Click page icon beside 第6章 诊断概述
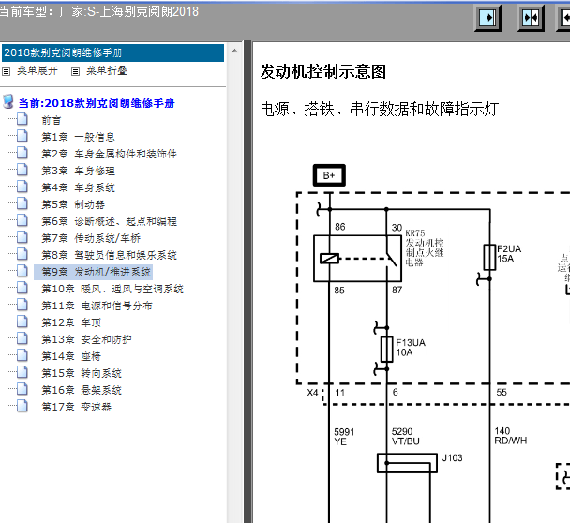 (x=22, y=220)
